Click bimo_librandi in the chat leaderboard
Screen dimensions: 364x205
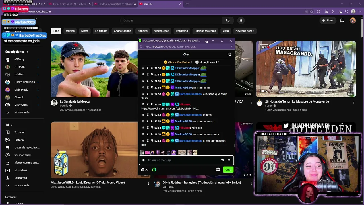point(208,62)
